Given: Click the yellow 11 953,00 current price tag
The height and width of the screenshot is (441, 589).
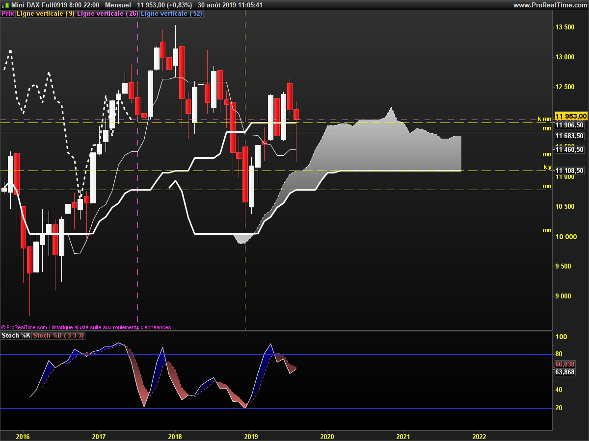Looking at the screenshot, I should point(571,116).
